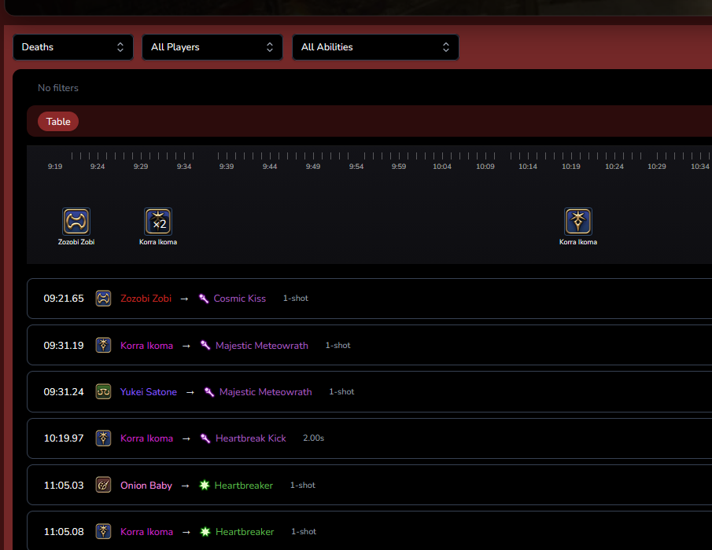Click the Cosmic Kiss ability link

point(240,299)
